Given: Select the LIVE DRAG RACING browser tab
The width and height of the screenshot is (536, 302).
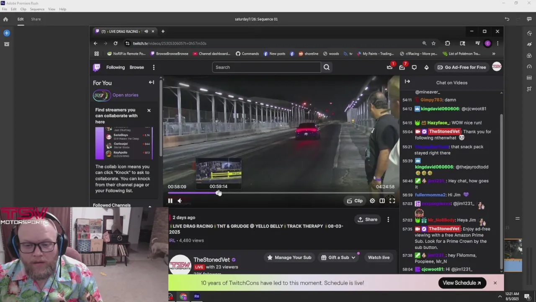Looking at the screenshot, I should pyautogui.click(x=124, y=31).
